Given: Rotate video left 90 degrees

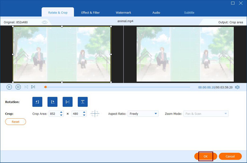Looking at the screenshot, I should (x=37, y=102).
